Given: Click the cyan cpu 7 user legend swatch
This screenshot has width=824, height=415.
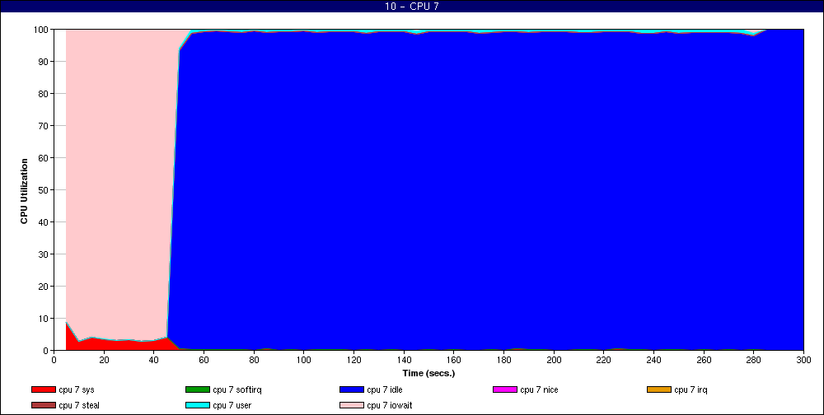Looking at the screenshot, I should point(198,406).
